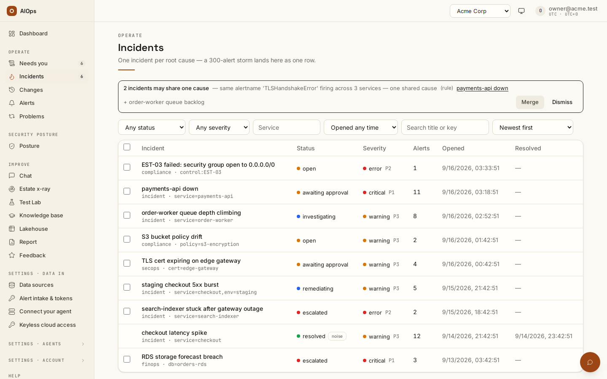Viewport: 607px width, 379px height.
Task: Click the Changes history icon
Action: [12, 90]
